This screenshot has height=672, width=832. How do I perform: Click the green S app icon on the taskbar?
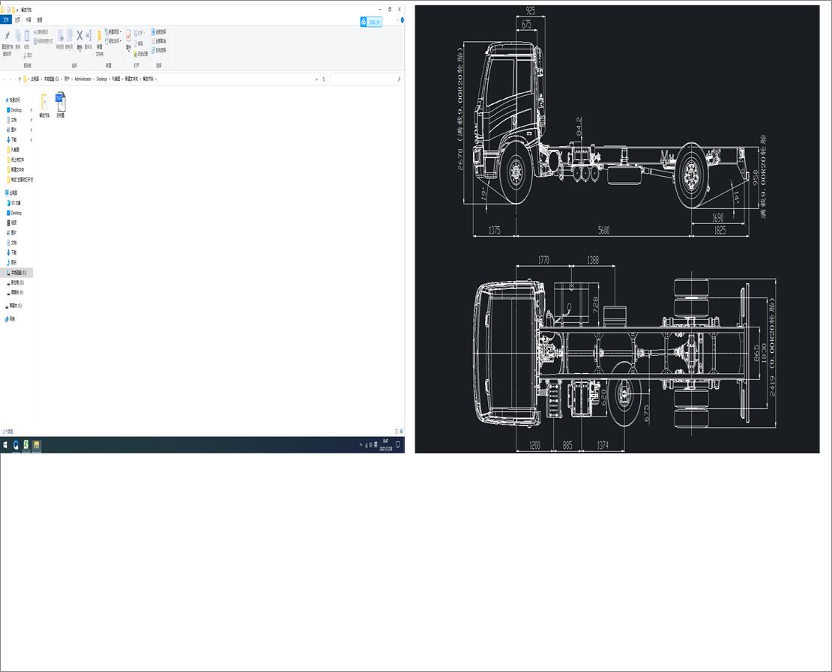[x=26, y=445]
